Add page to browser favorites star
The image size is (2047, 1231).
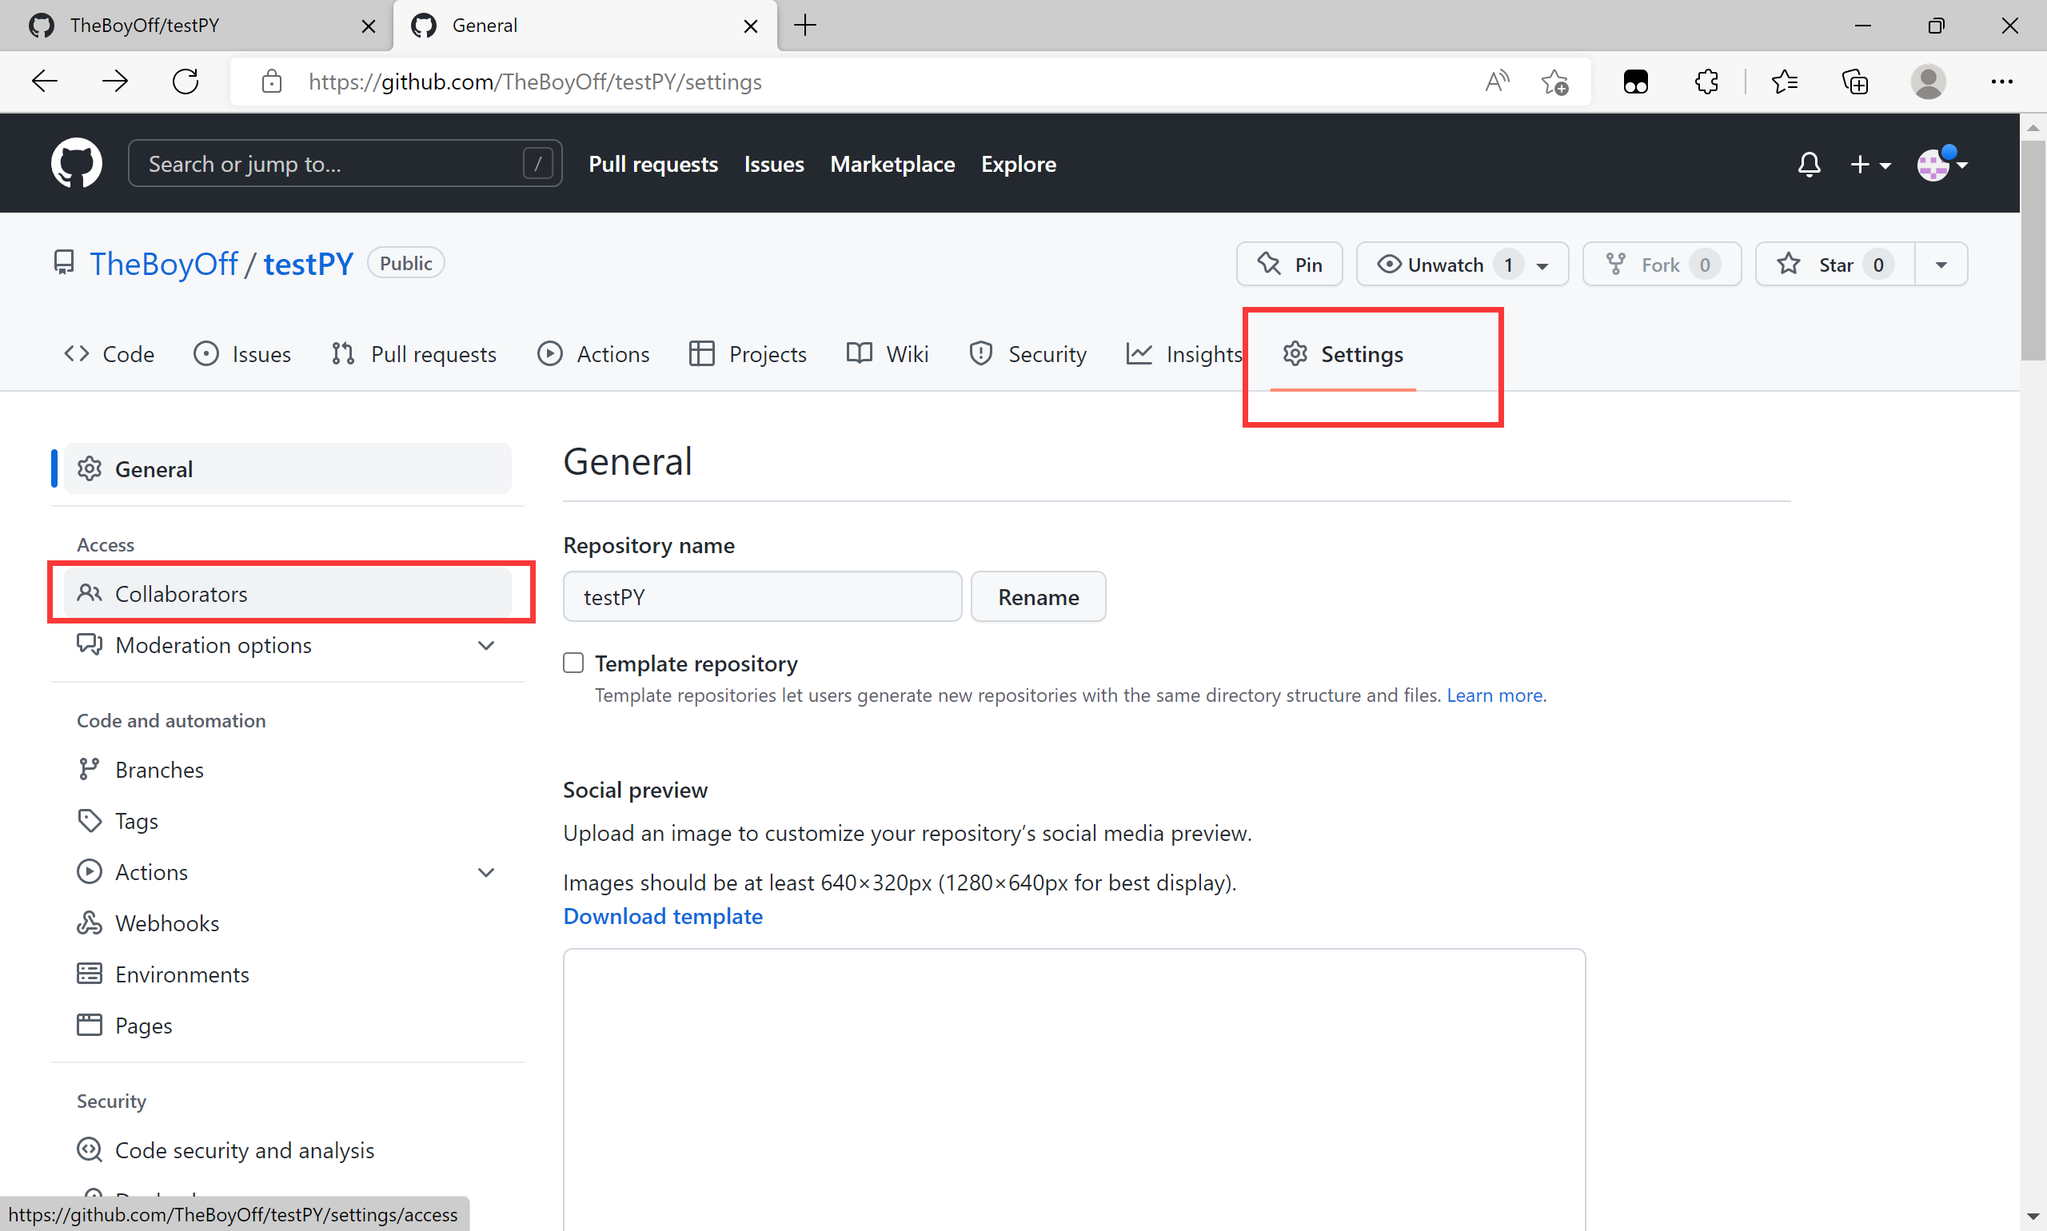coord(1554,82)
